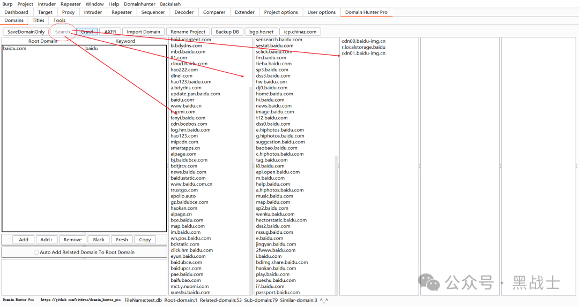Click the SaveDomainOnly button
The image size is (579, 306).
pyautogui.click(x=26, y=32)
